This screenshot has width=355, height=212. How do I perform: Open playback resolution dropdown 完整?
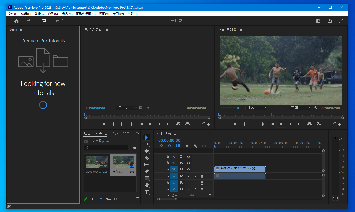pyautogui.click(x=300, y=108)
